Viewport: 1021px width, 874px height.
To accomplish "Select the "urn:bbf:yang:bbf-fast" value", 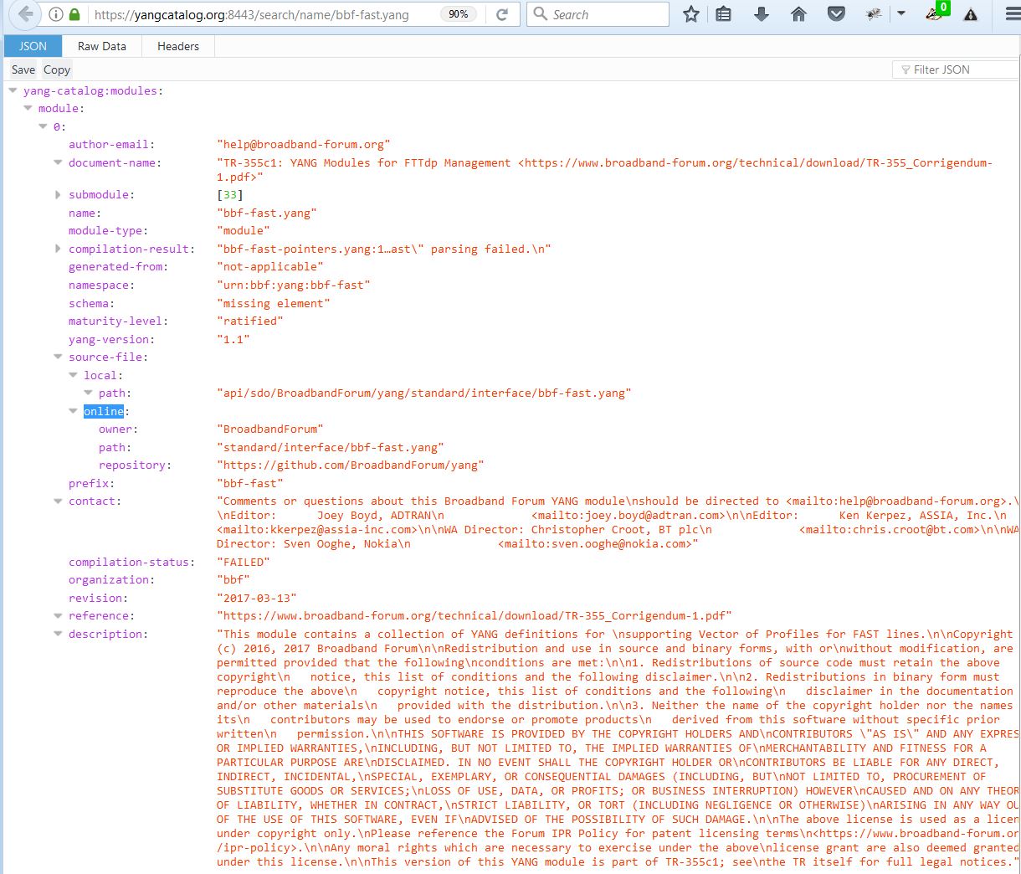I will (x=294, y=285).
